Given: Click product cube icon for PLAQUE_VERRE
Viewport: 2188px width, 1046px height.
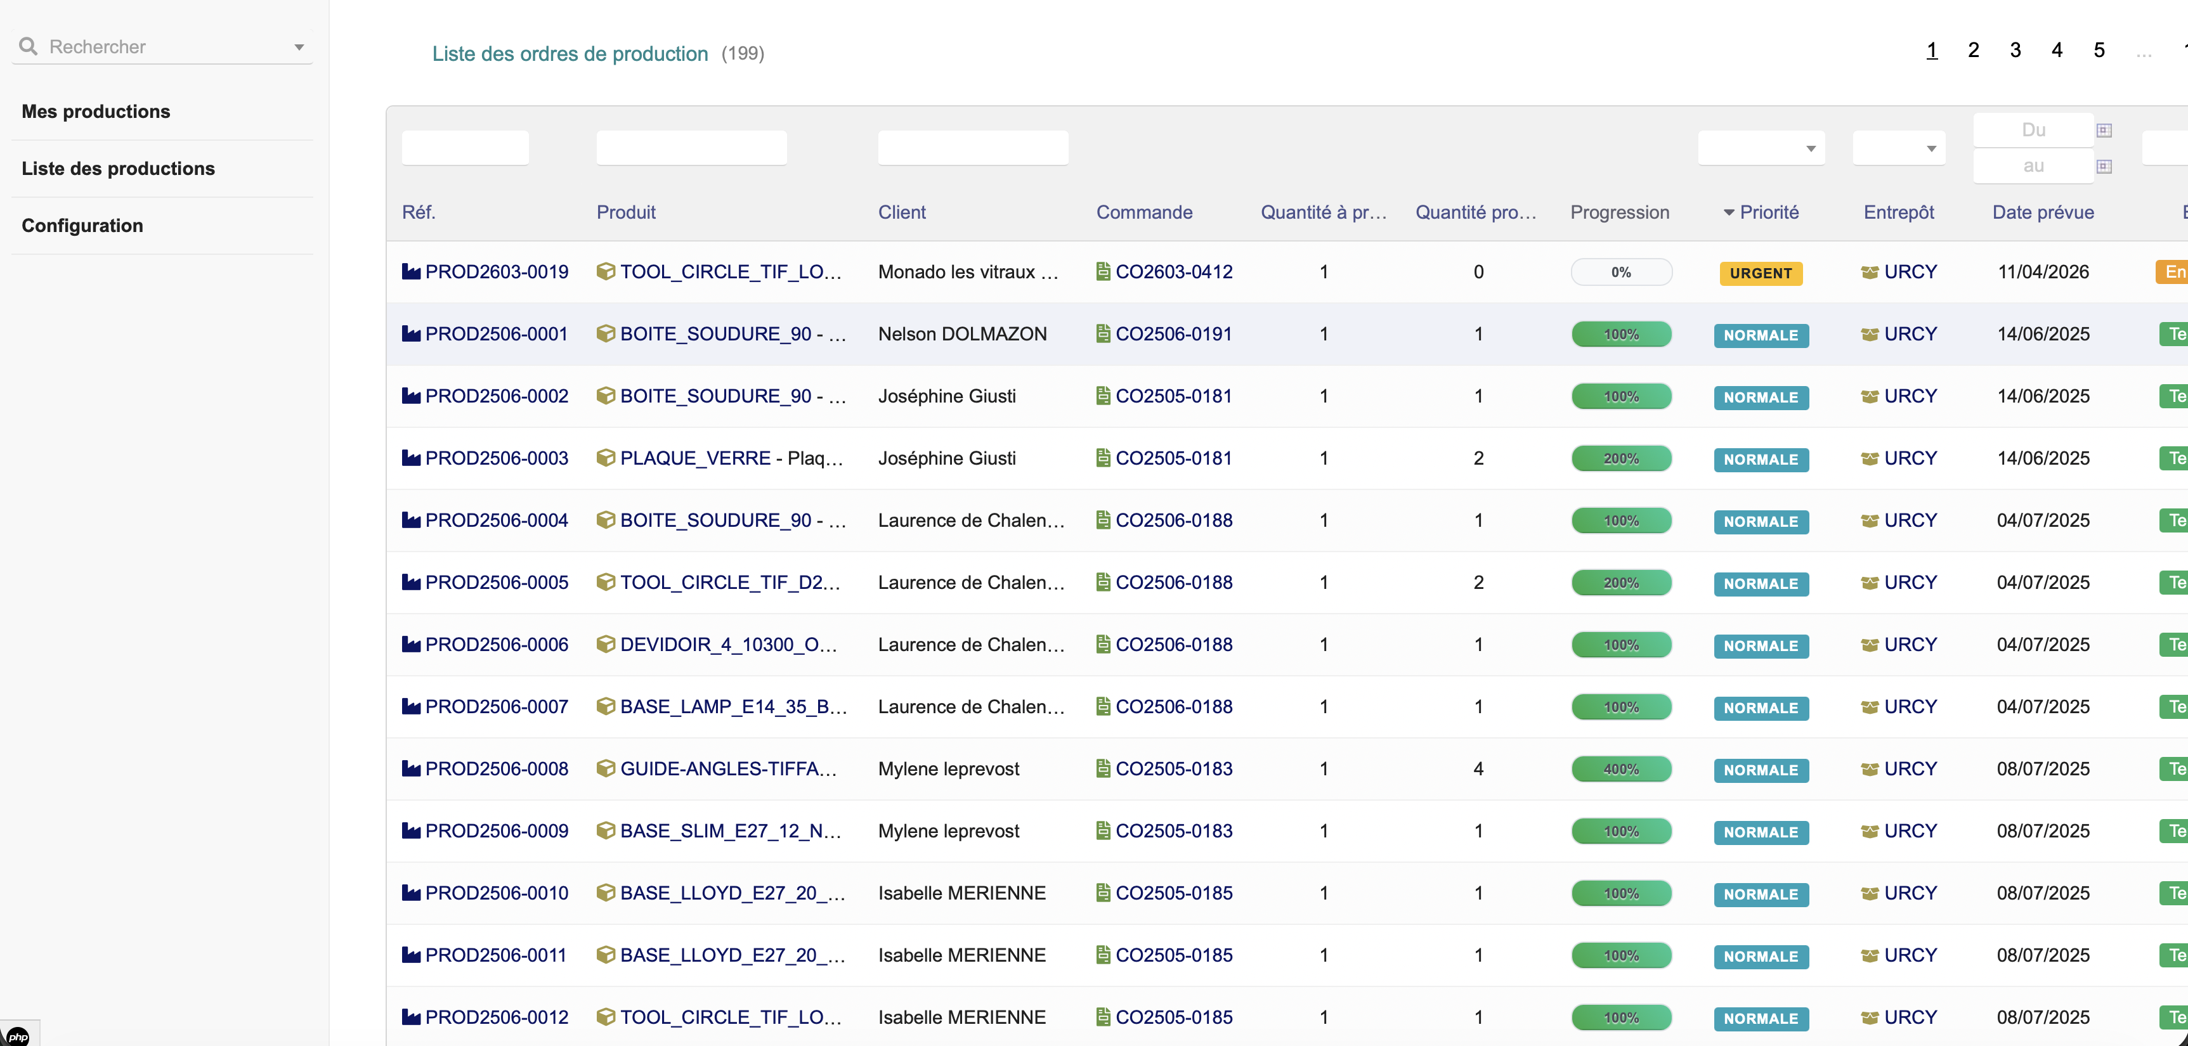Looking at the screenshot, I should click(x=606, y=458).
